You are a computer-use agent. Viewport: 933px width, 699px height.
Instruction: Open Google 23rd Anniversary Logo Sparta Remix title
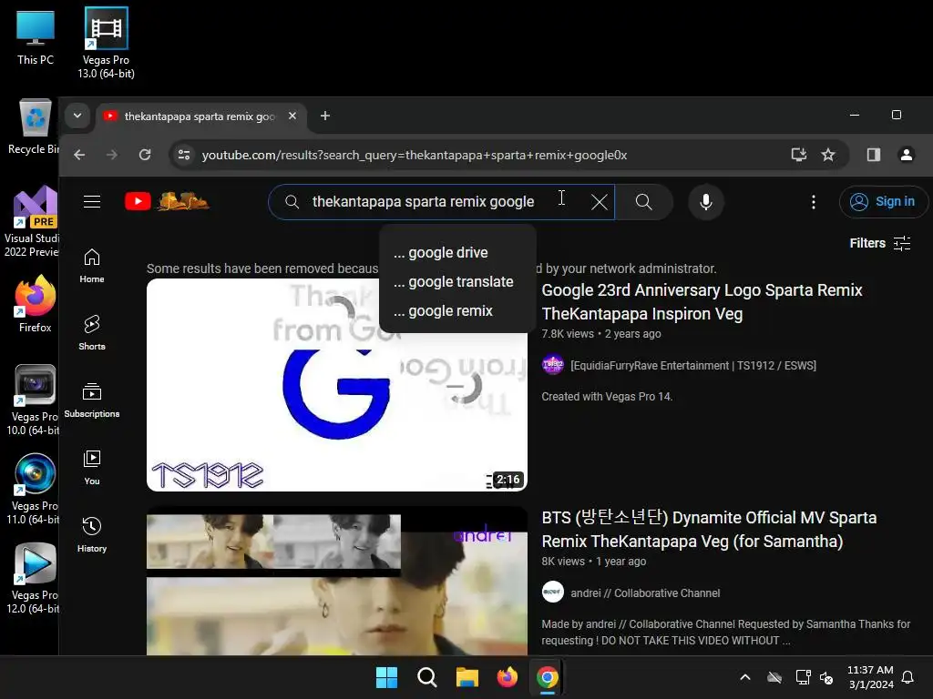[702, 302]
